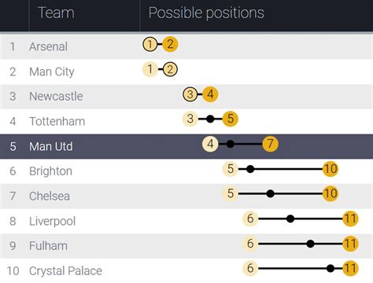Select Newcastle's position 4 circle

click(210, 94)
